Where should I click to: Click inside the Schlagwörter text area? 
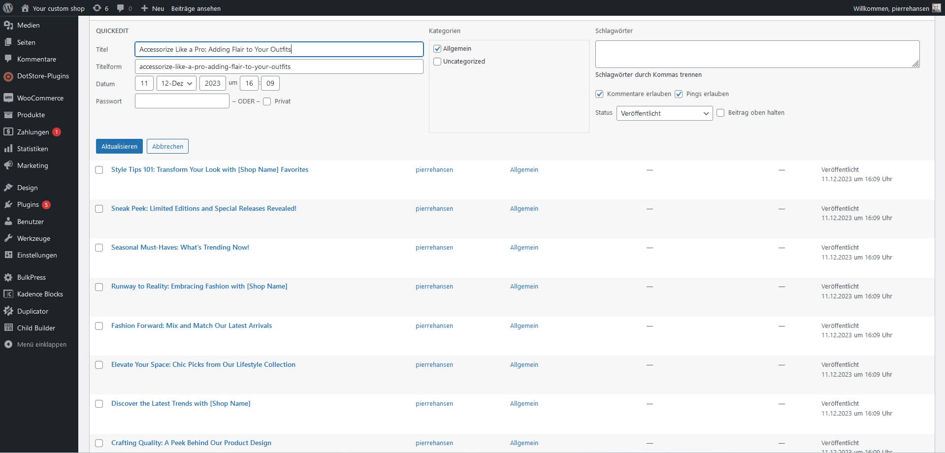[757, 54]
